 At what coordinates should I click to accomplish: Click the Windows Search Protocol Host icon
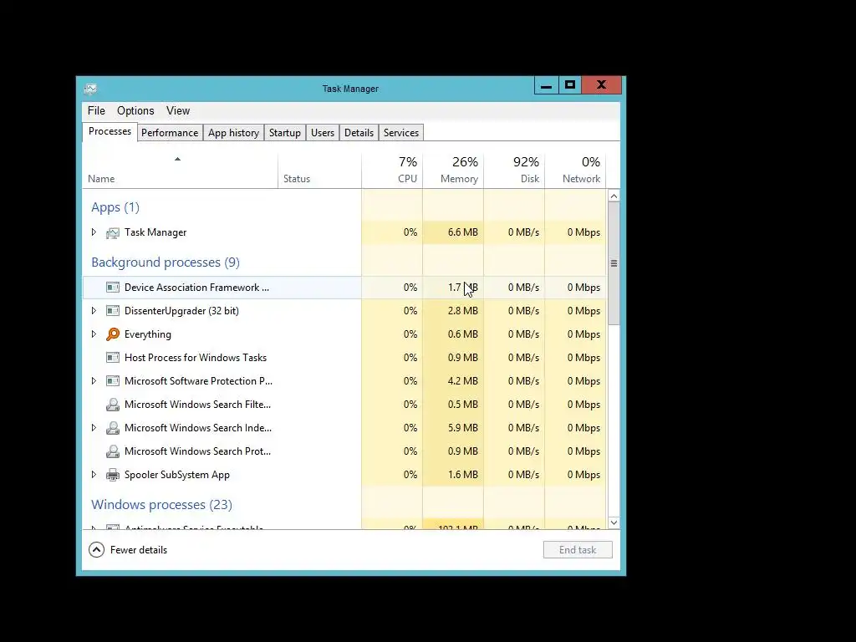pos(113,451)
